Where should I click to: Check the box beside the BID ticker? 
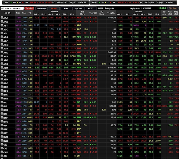tap(2, 106)
